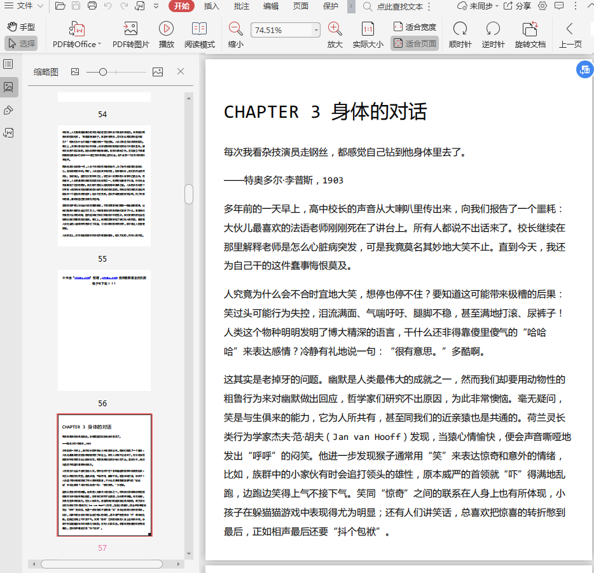This screenshot has height=573, width=594.
Task: Switch to the 批注 ribbon tab
Action: 242,6
